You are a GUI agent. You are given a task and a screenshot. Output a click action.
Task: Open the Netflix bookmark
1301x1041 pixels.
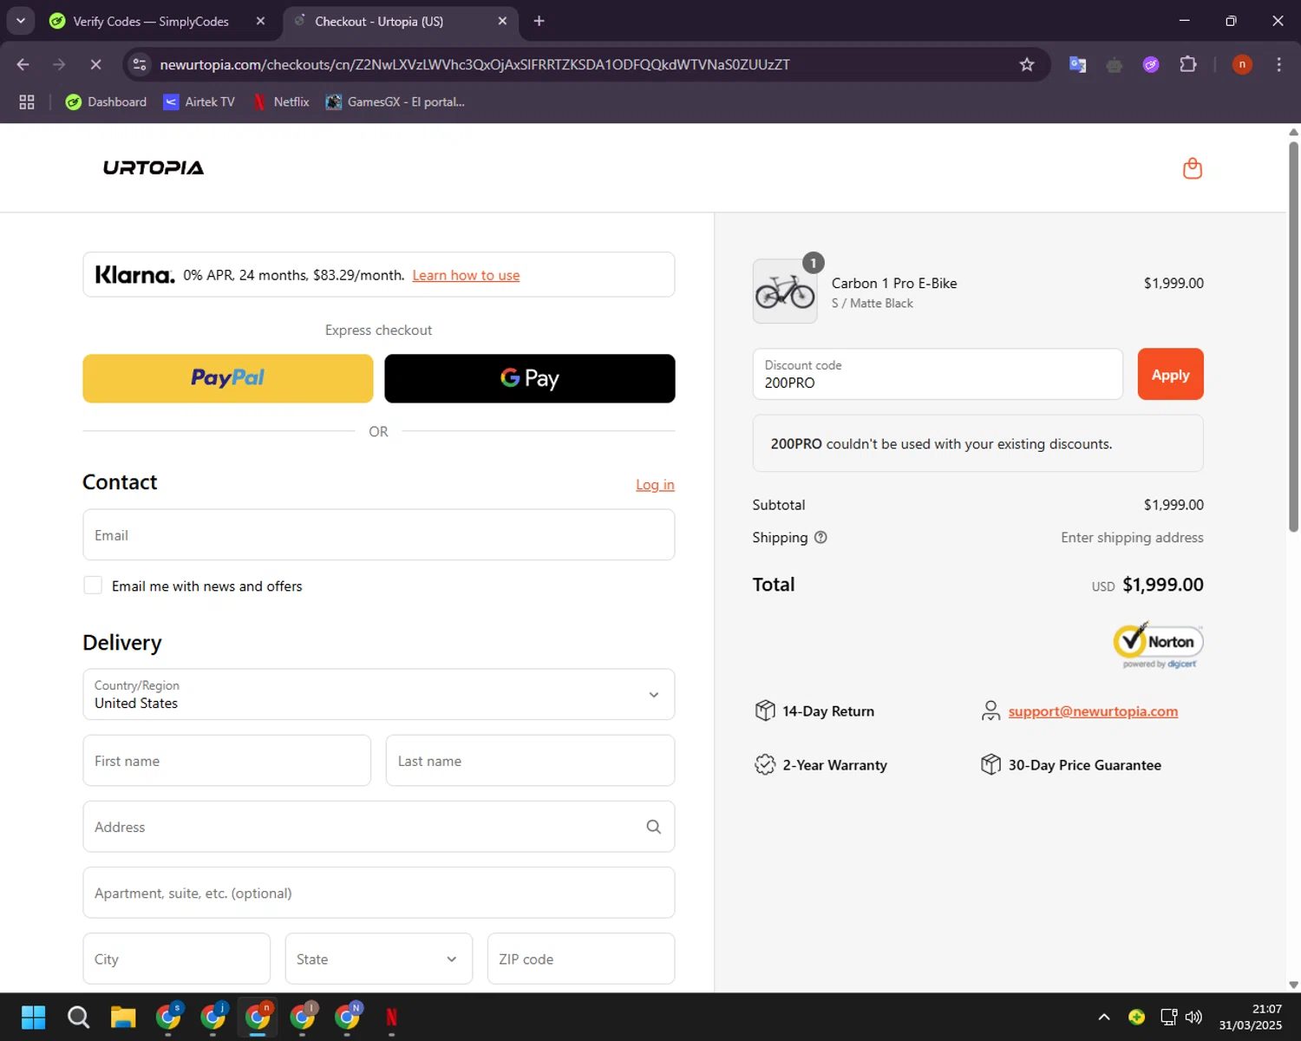[280, 102]
